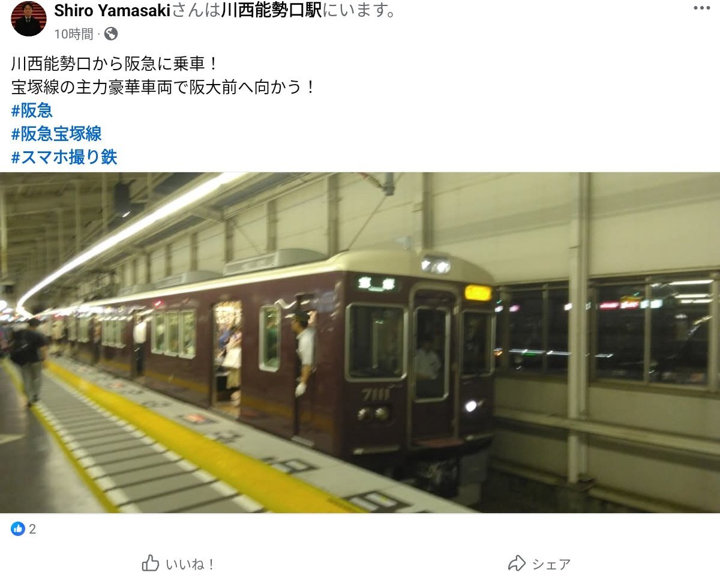The image size is (720, 581).
Task: Open the #阪急宝塚線 hashtag
Action: point(56,133)
